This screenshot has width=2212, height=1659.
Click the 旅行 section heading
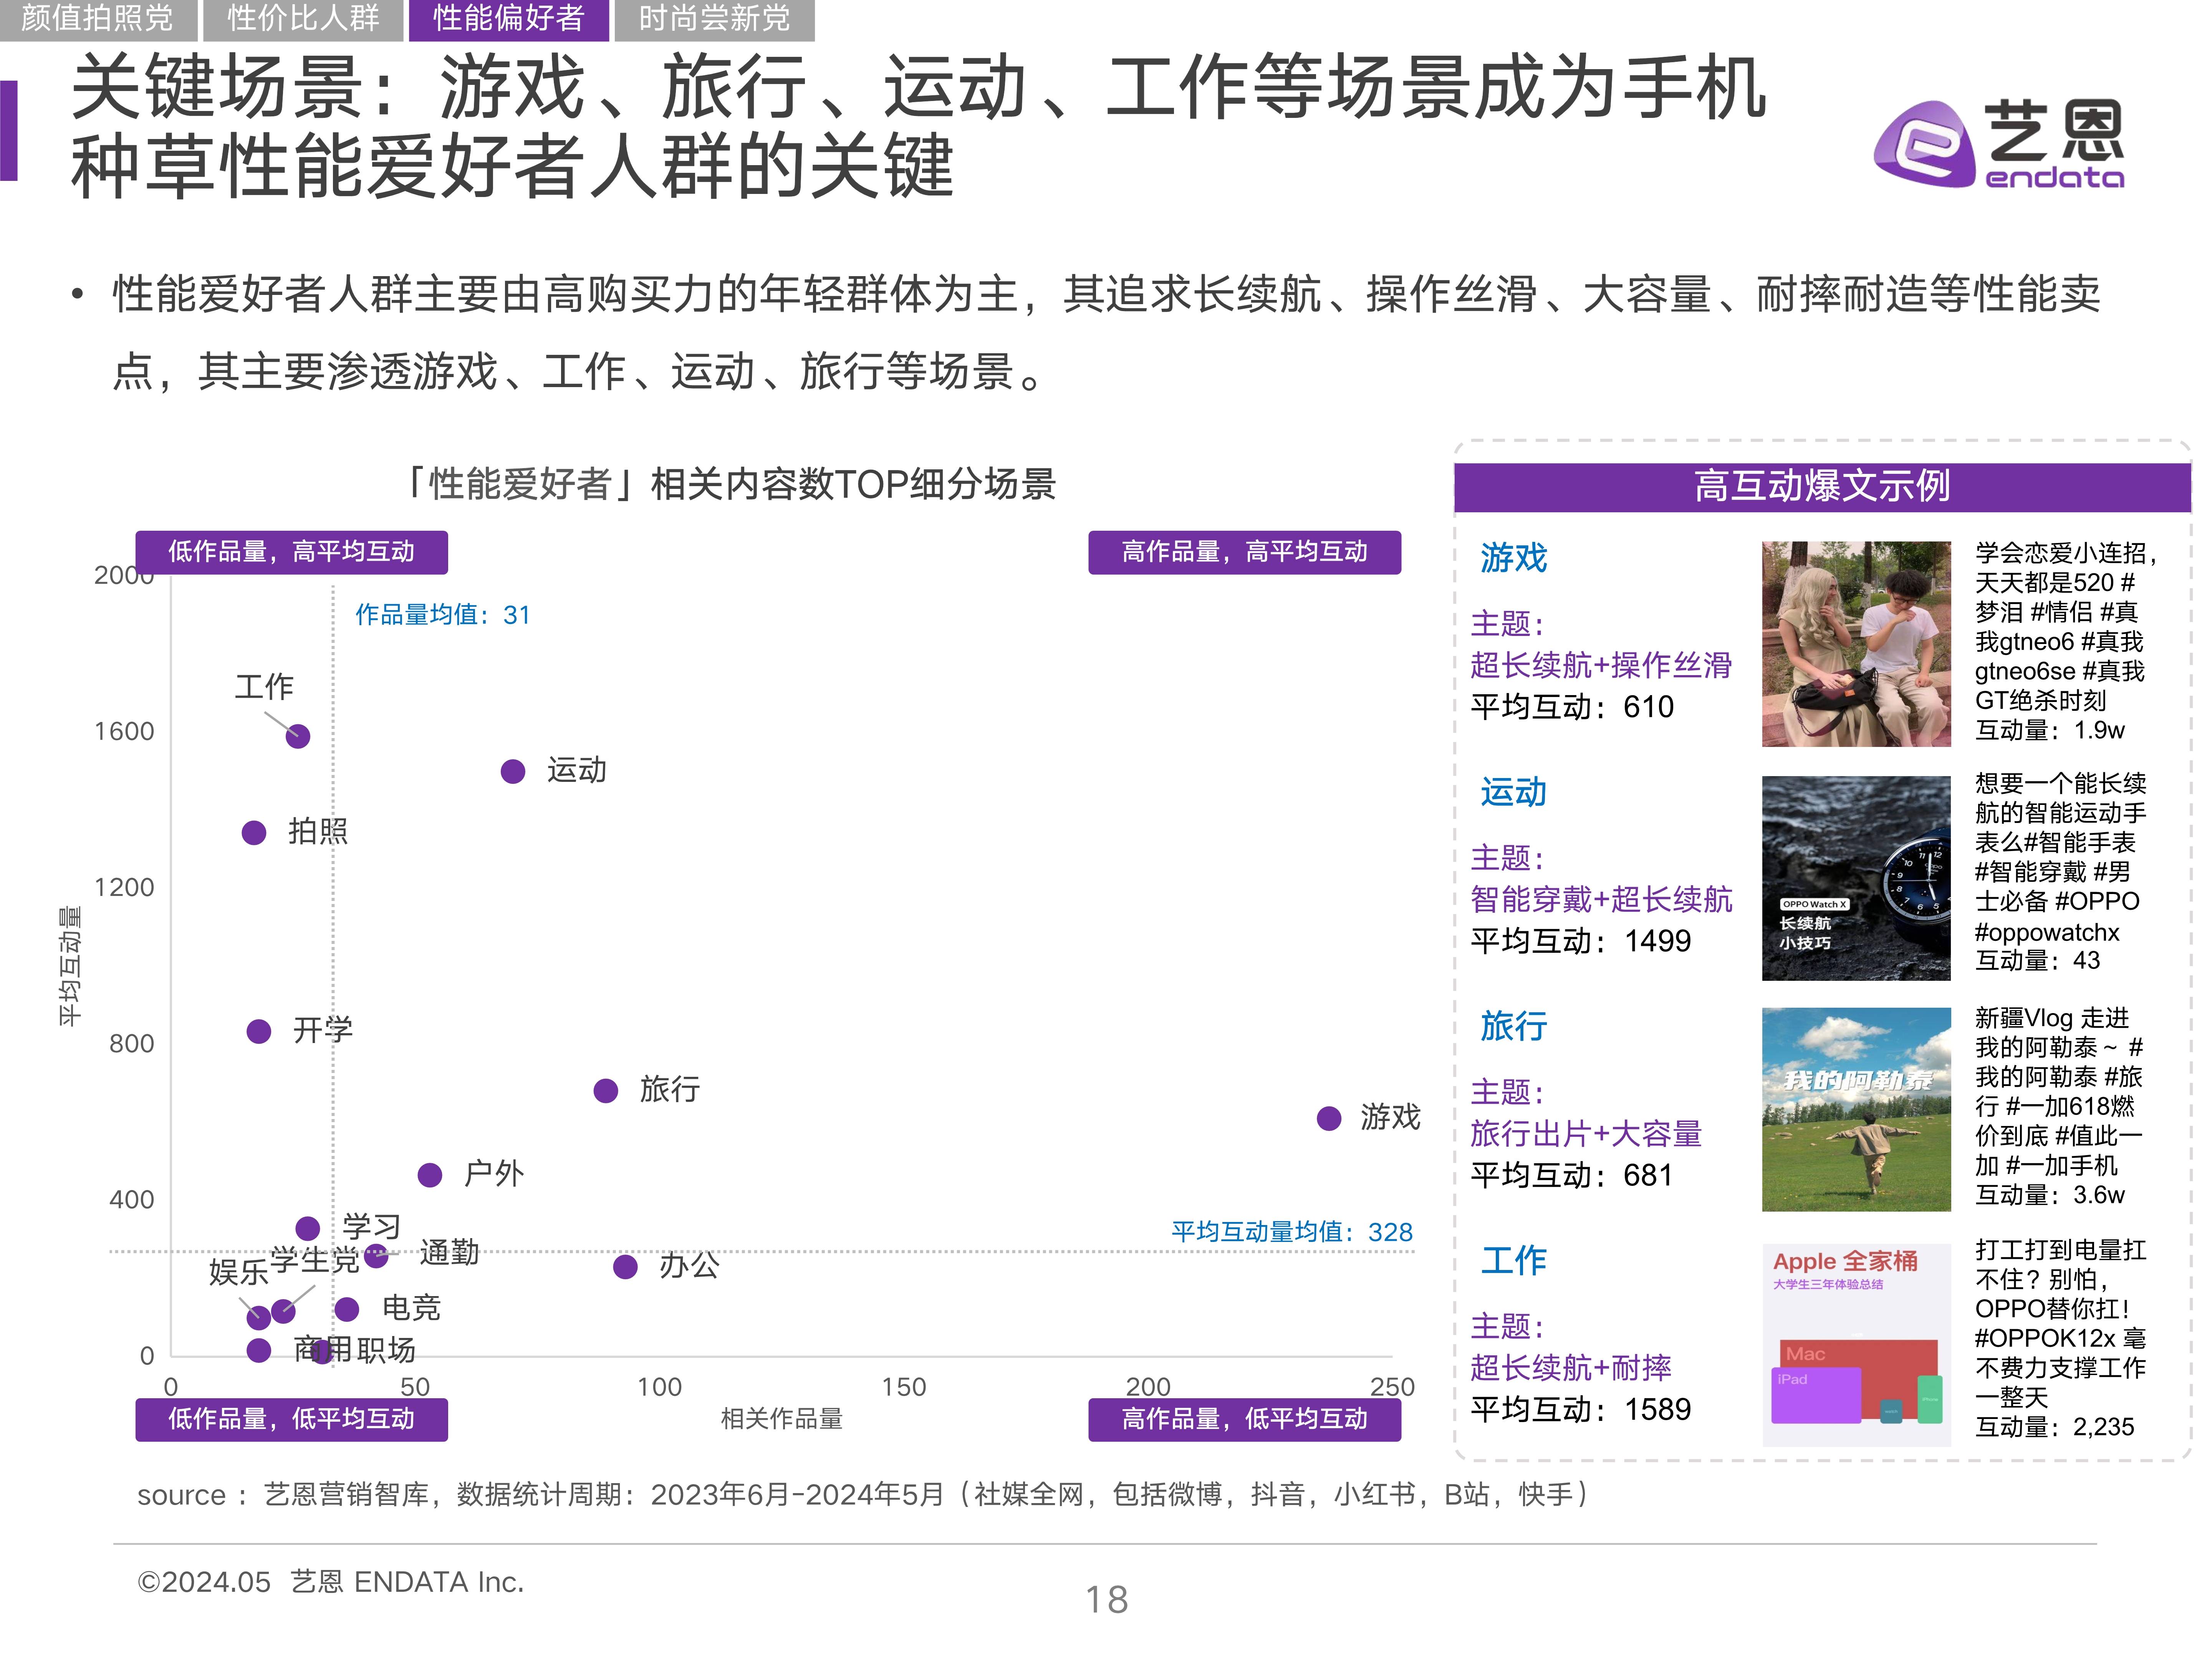point(1514,1027)
